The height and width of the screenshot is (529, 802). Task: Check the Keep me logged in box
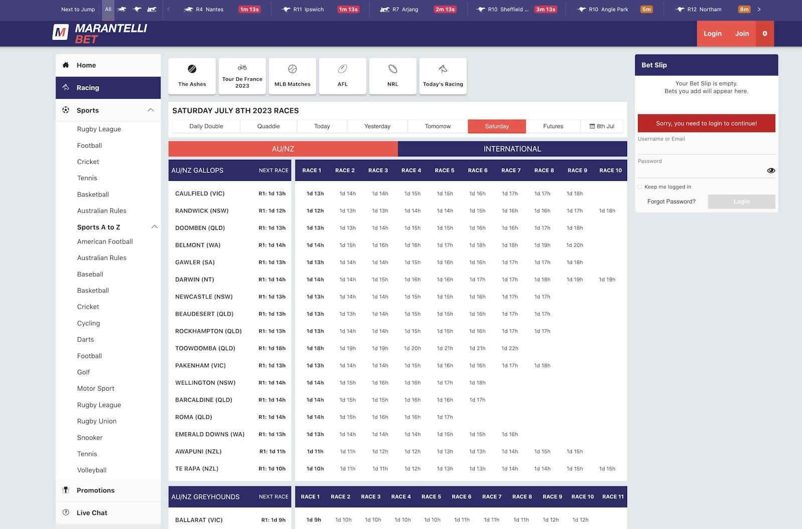click(x=640, y=187)
